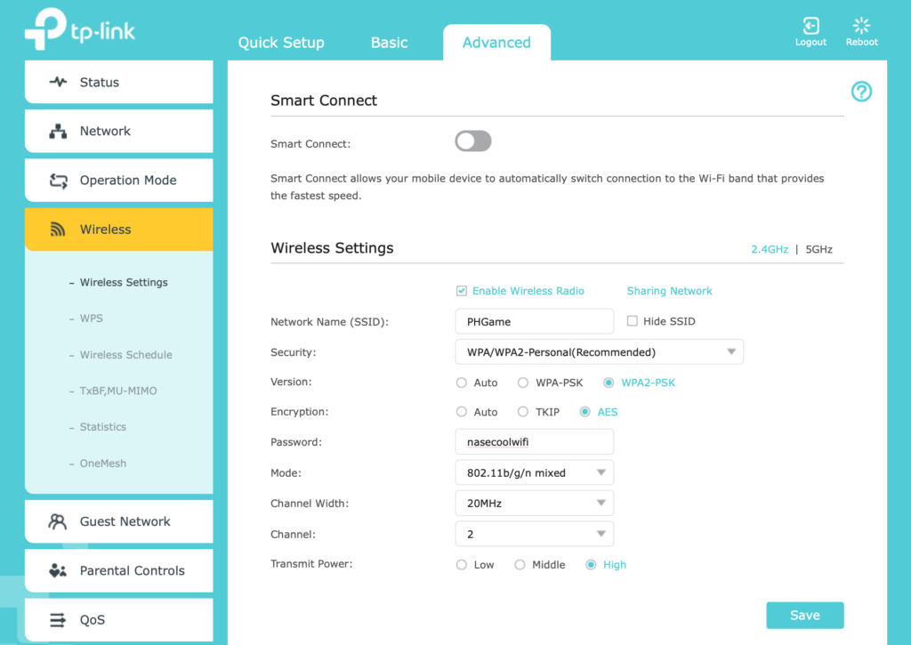Click the Password input field
This screenshot has height=645, width=911.
pos(534,441)
